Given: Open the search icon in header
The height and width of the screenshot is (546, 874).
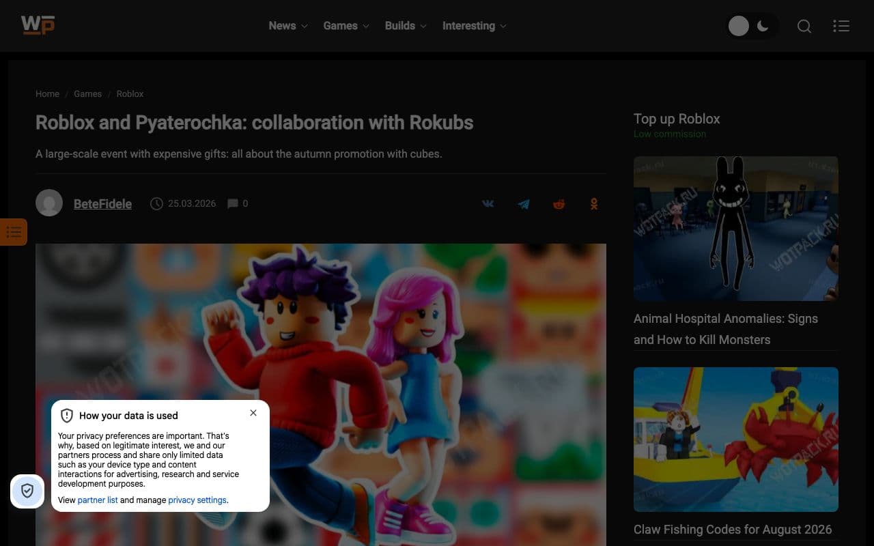Looking at the screenshot, I should [804, 26].
